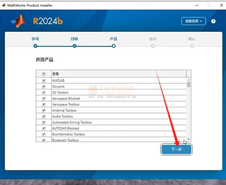Uncheck the Audio Toolbox checkbox
Image resolution: width=226 pixels, height=185 pixels.
(x=44, y=116)
